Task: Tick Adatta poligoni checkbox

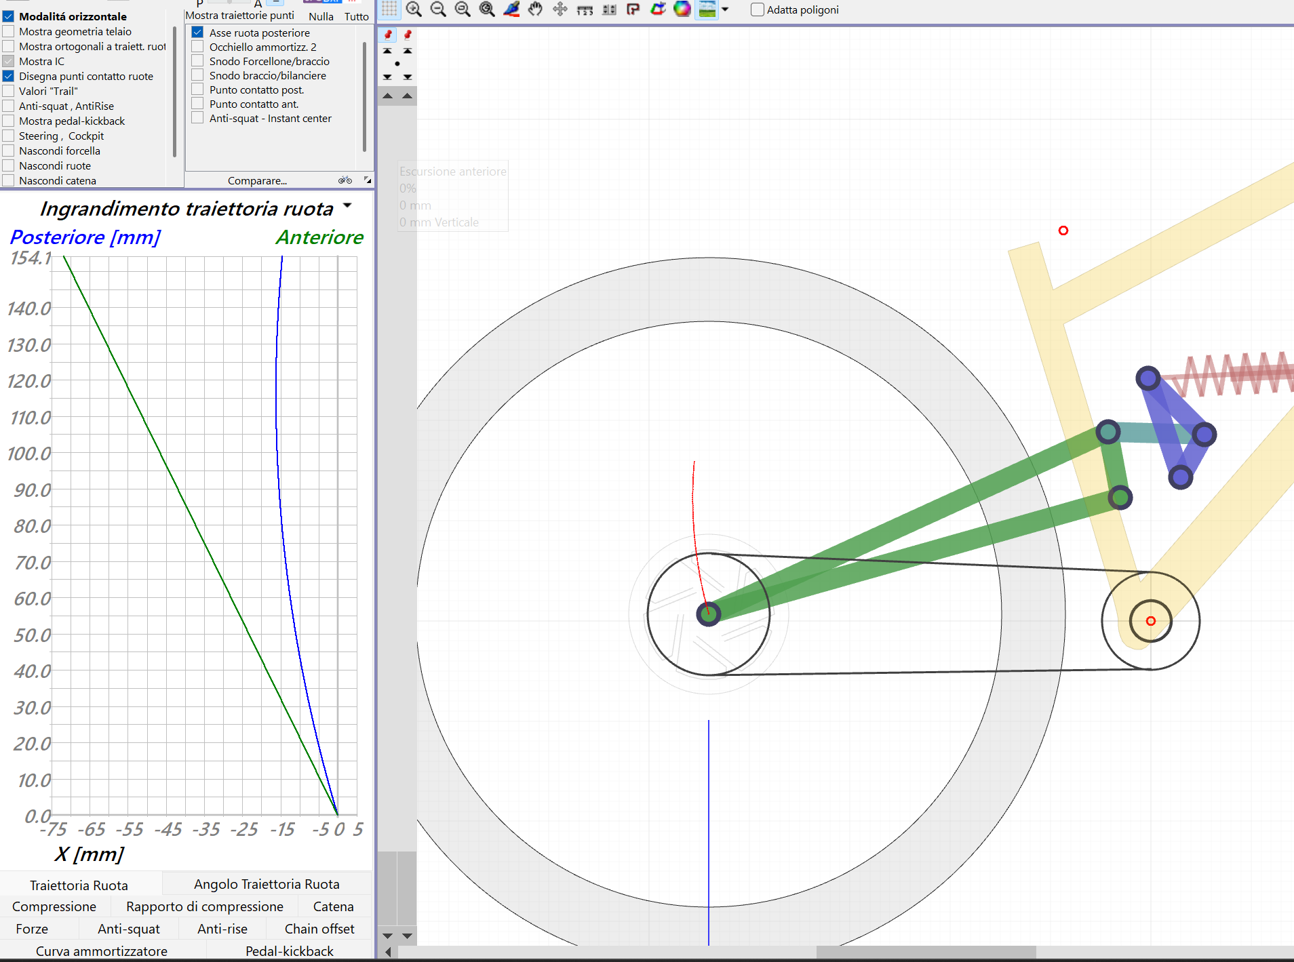Action: 758,9
